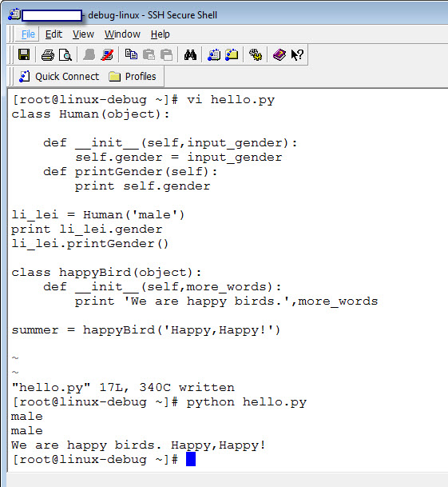Click the Quick Connect icon
Screen dimensions: 448x487
click(25, 77)
